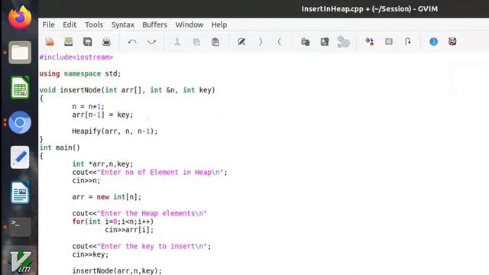Click the 'Enter the Heap elements' string
This screenshot has width=489, height=275.
(152, 214)
